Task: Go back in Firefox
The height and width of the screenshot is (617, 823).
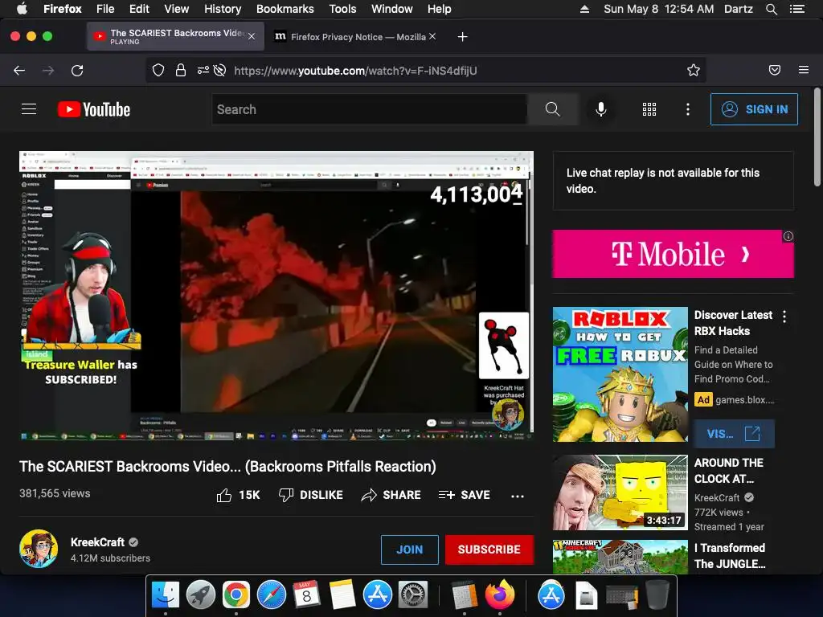Action: pos(19,71)
